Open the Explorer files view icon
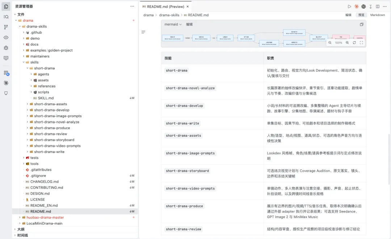This screenshot has width=391, height=239. (x=6, y=7)
